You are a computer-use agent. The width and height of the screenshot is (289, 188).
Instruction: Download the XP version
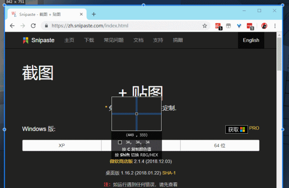click(62, 145)
